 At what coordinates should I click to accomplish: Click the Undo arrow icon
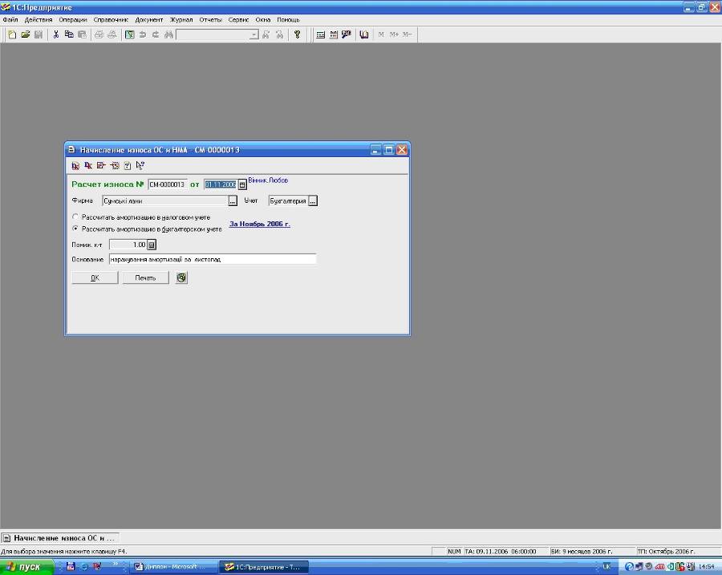tap(143, 34)
